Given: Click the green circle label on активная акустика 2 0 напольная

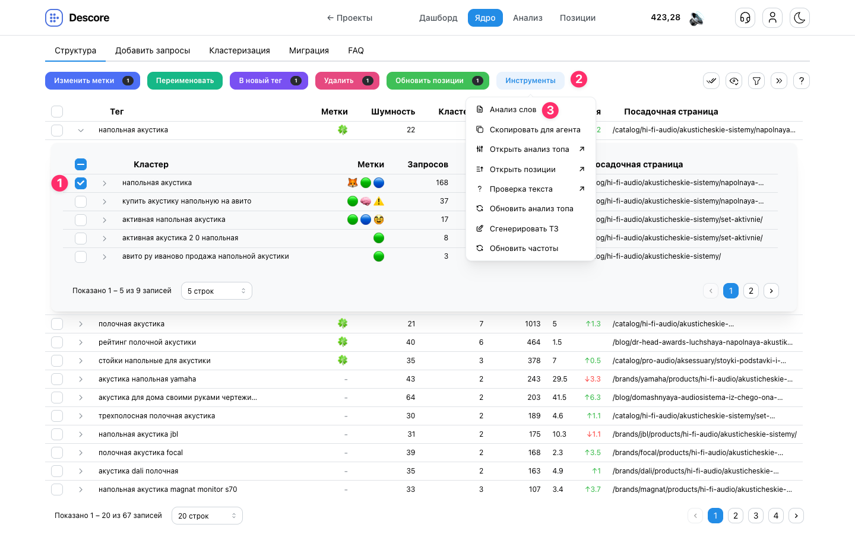Looking at the screenshot, I should [379, 238].
